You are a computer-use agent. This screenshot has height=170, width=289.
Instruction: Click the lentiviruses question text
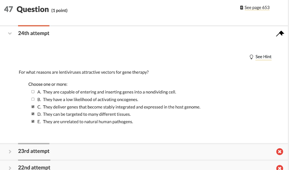click(84, 72)
